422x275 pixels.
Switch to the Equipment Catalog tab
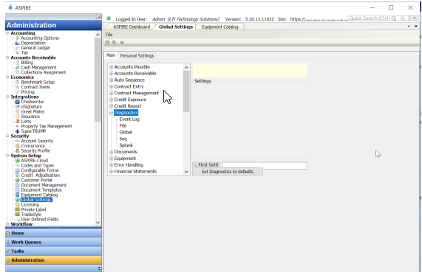pos(219,27)
